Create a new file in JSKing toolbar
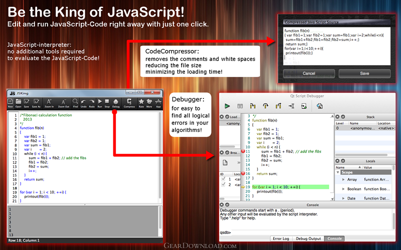Image resolution: width=401 pixels, height=250 pixels. pos(10,103)
